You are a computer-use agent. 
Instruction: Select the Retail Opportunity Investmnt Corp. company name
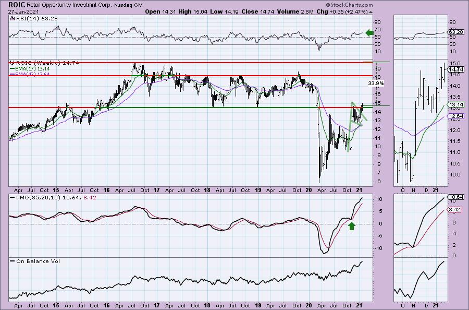pyautogui.click(x=69, y=5)
